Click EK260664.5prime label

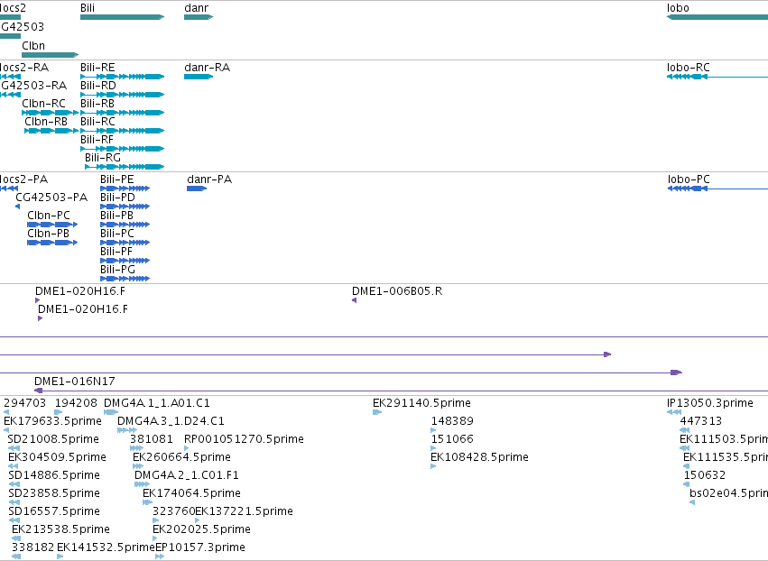pos(181,457)
